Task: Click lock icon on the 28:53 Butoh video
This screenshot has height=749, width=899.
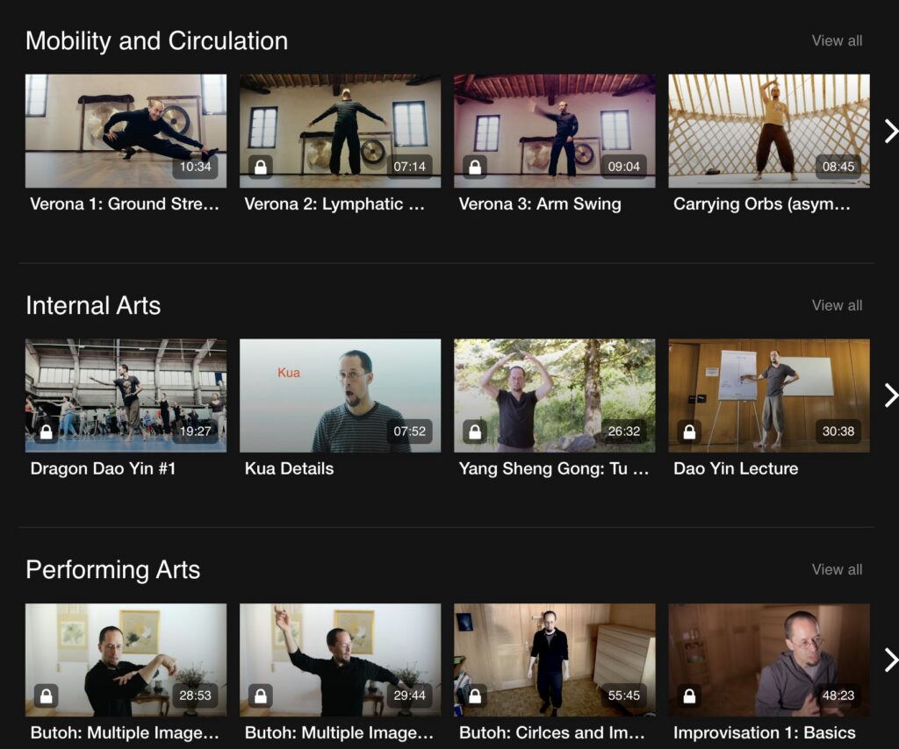Action: 46,696
